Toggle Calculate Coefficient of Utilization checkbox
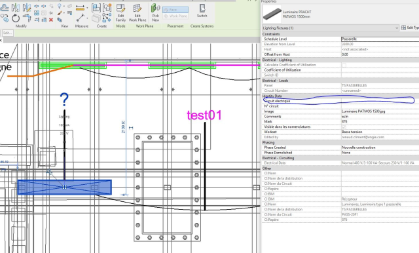The width and height of the screenshot is (419, 253). (x=344, y=65)
